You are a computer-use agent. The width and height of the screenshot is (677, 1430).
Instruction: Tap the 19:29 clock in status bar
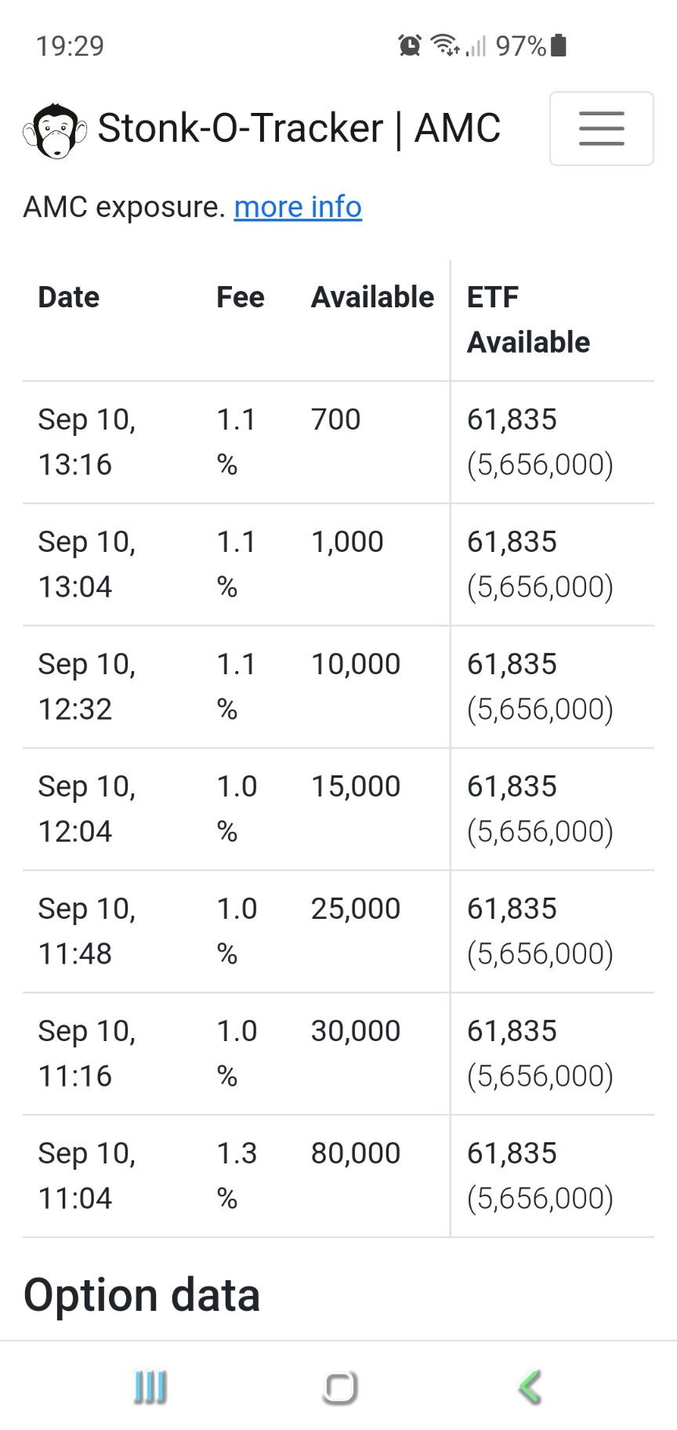pos(70,45)
